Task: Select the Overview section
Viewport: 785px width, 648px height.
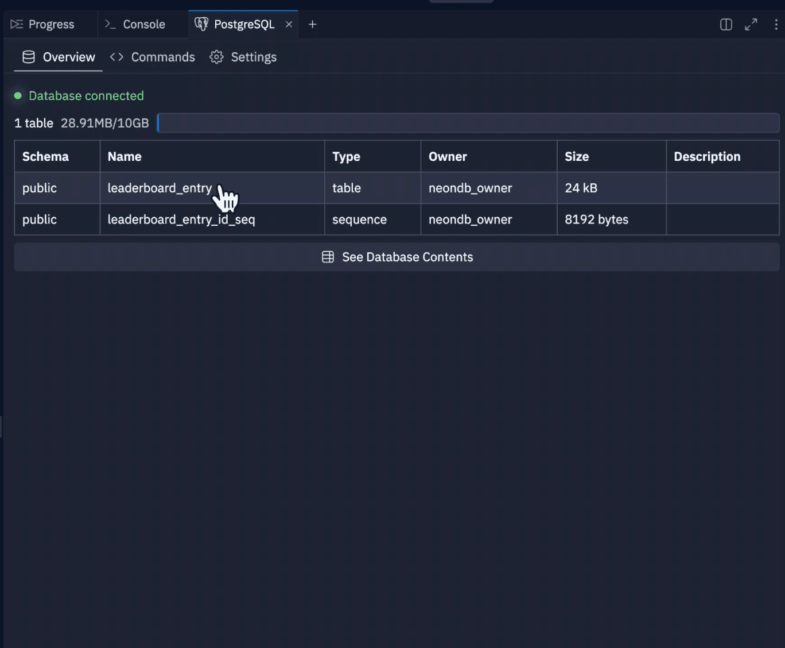Action: coord(68,57)
